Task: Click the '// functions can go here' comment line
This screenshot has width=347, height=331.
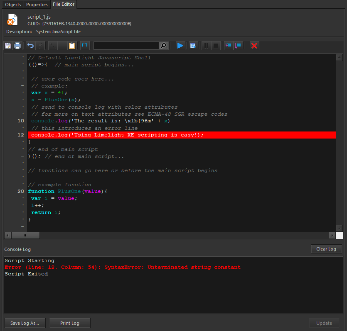Action: tap(123, 170)
